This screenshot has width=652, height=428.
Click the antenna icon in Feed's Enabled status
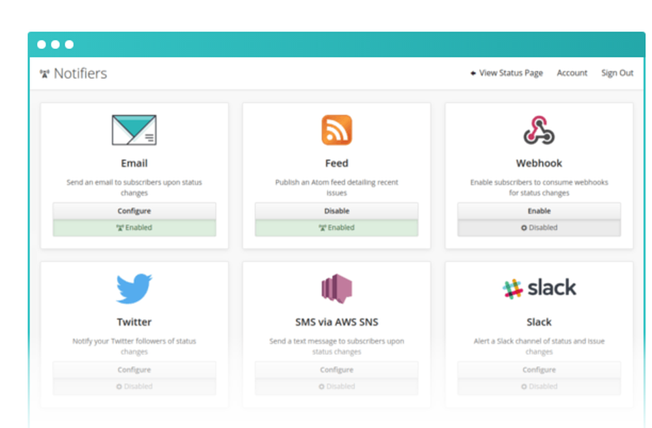coord(322,228)
